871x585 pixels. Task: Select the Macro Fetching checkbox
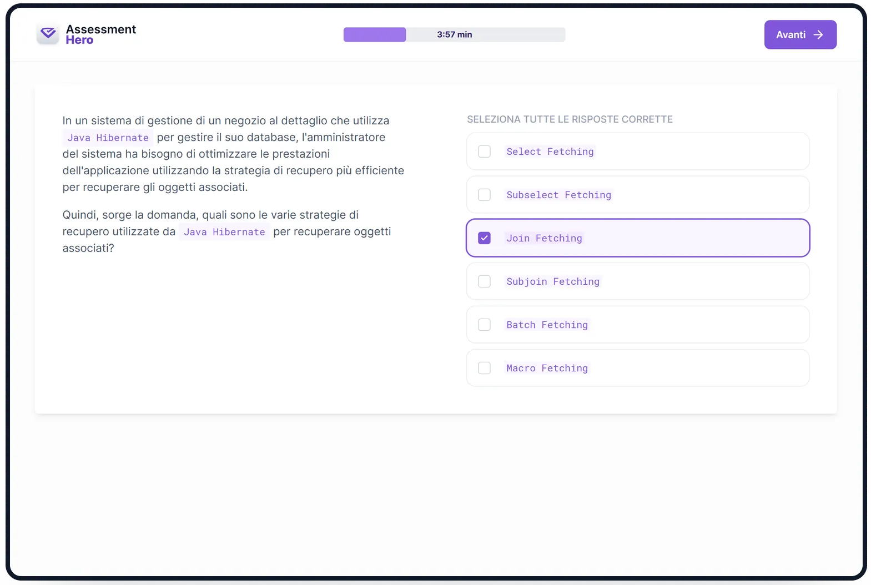click(x=484, y=368)
